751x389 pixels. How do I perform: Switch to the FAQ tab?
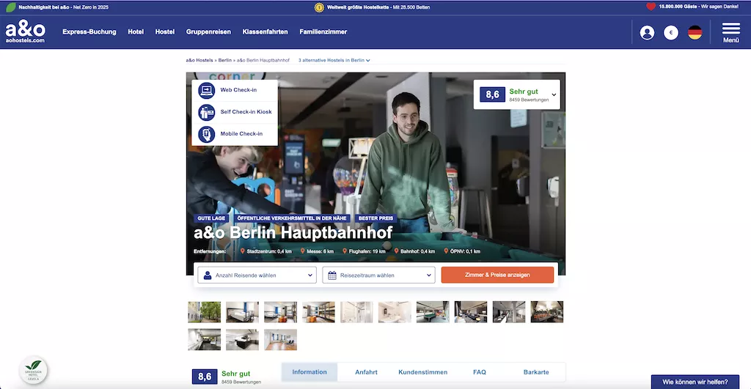tap(480, 371)
